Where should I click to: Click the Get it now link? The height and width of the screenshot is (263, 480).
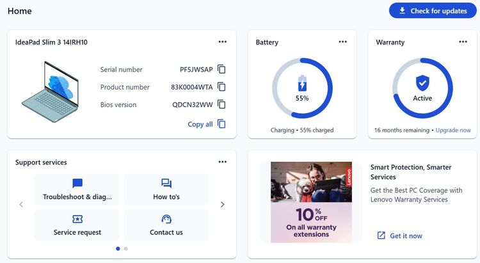(x=400, y=235)
